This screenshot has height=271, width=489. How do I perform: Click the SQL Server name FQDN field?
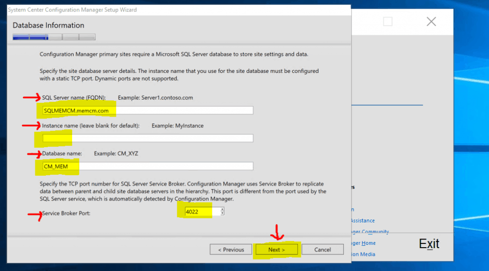[x=148, y=110]
